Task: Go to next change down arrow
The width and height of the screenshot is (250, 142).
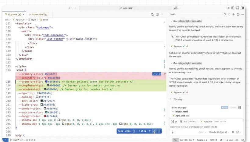Action: pyautogui.click(x=154, y=131)
